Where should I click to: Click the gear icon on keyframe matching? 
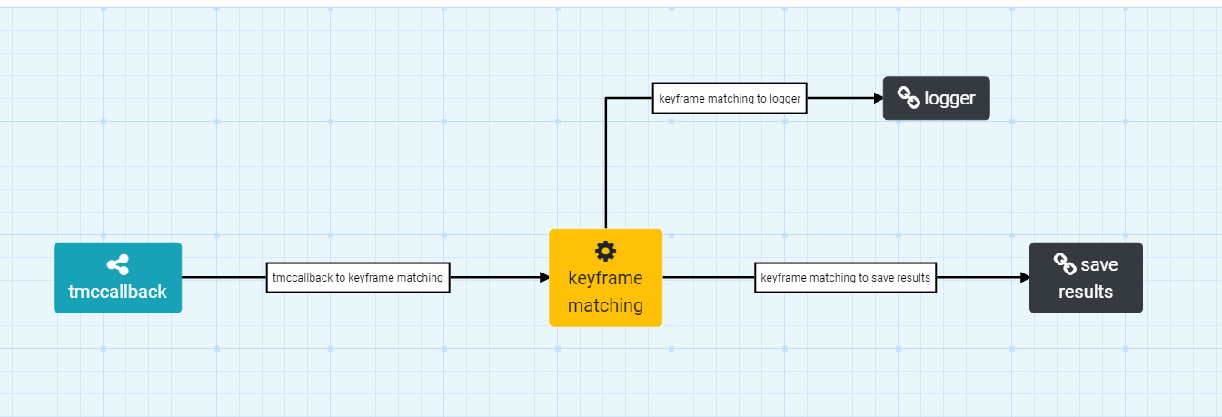[605, 251]
